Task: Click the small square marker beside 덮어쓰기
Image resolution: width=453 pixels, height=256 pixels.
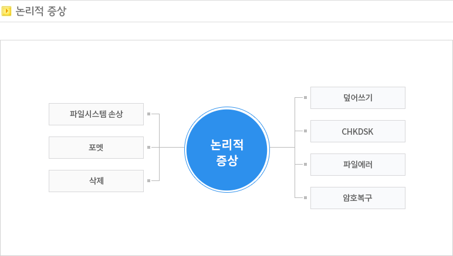Action: (306, 98)
